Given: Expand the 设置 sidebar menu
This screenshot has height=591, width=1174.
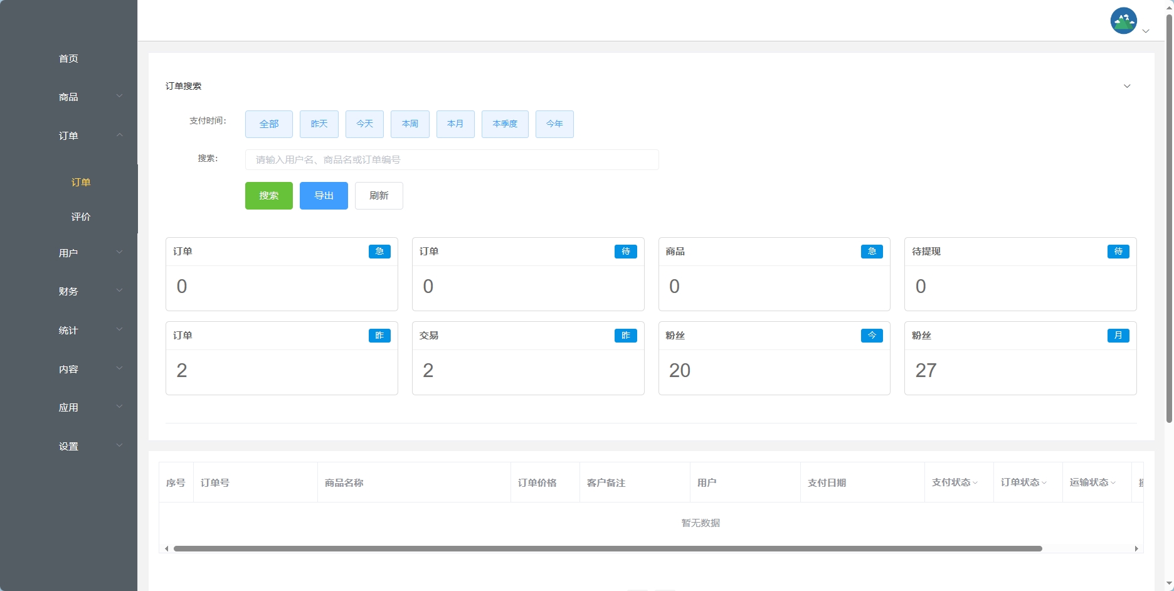Looking at the screenshot, I should tap(68, 446).
